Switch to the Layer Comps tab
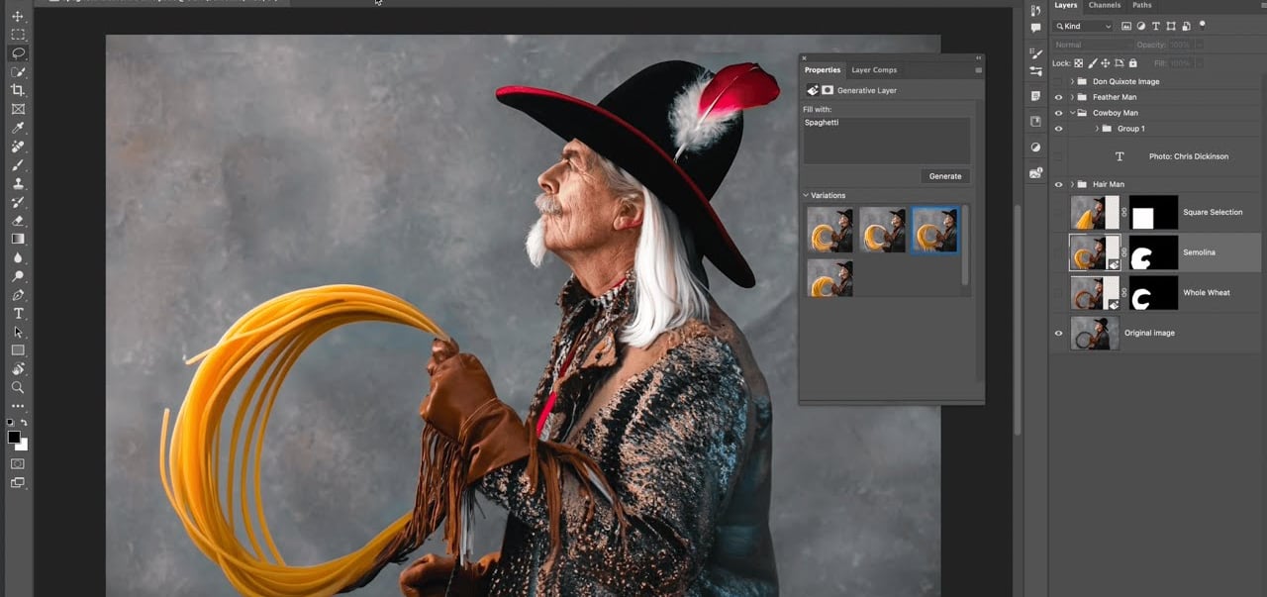1267x597 pixels. (x=874, y=70)
